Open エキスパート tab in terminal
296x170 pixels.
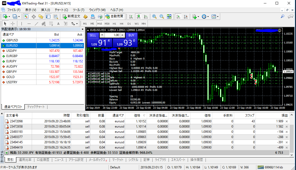pos(178,160)
